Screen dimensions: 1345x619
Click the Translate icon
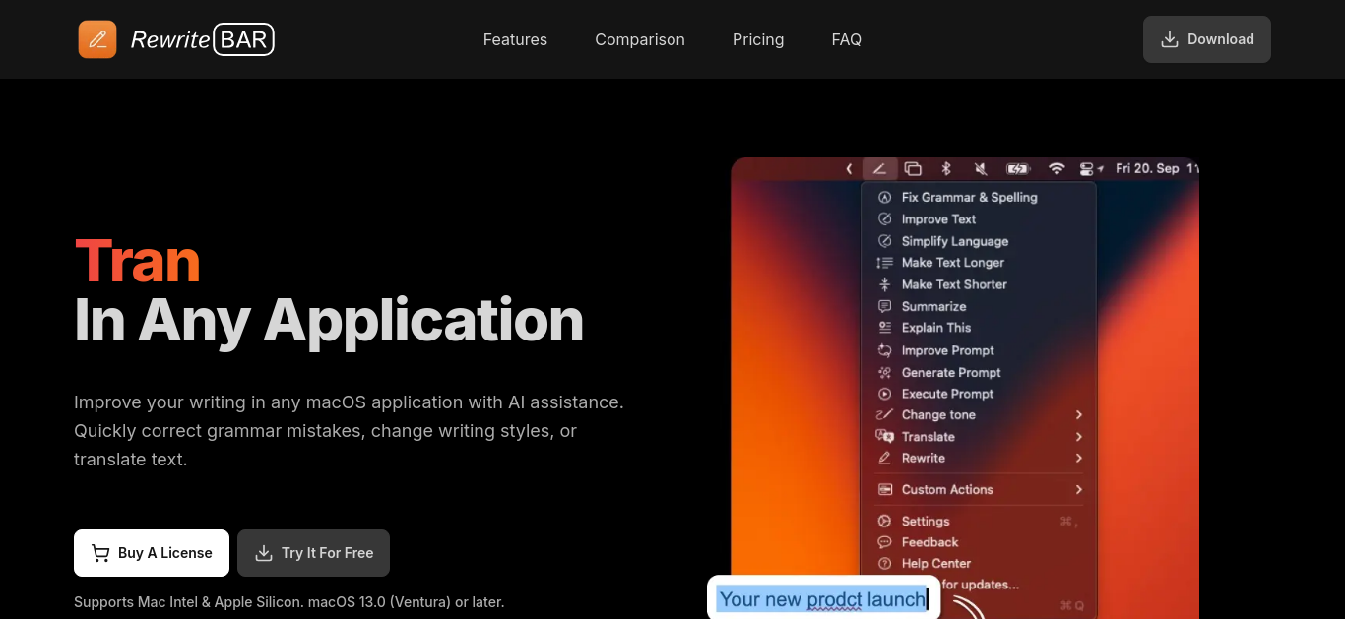(x=884, y=437)
